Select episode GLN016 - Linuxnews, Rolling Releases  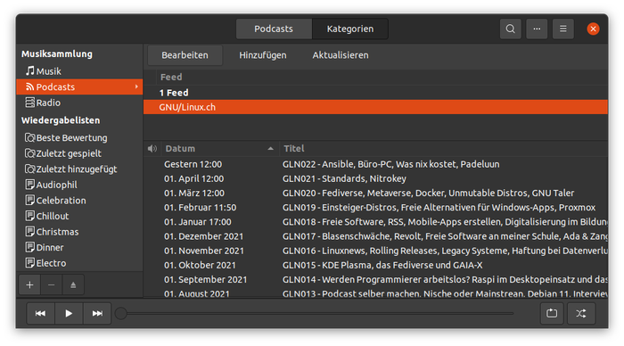[x=445, y=251]
